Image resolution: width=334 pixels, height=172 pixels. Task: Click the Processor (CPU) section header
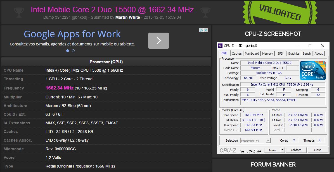(x=106, y=62)
